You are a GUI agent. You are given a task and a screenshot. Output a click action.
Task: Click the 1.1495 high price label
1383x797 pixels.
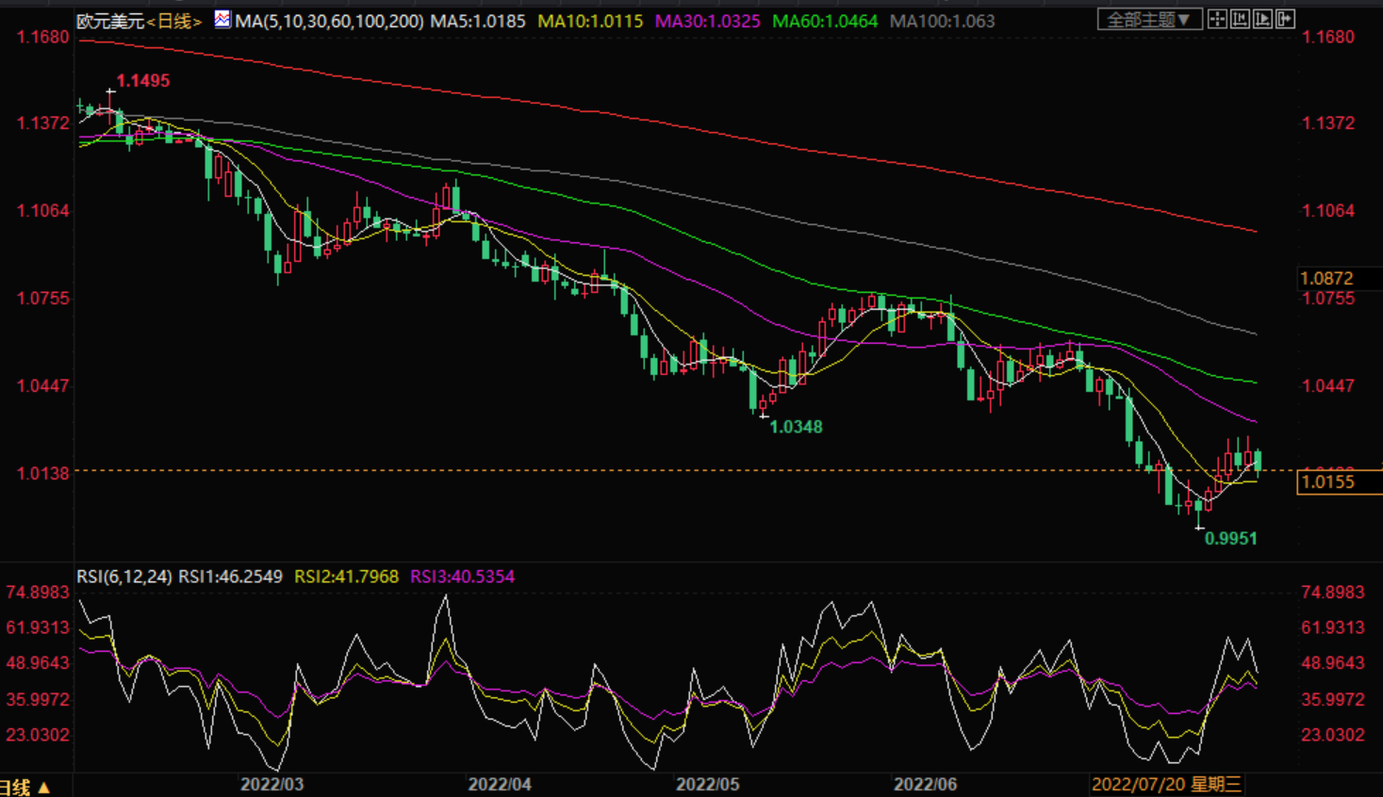[143, 81]
